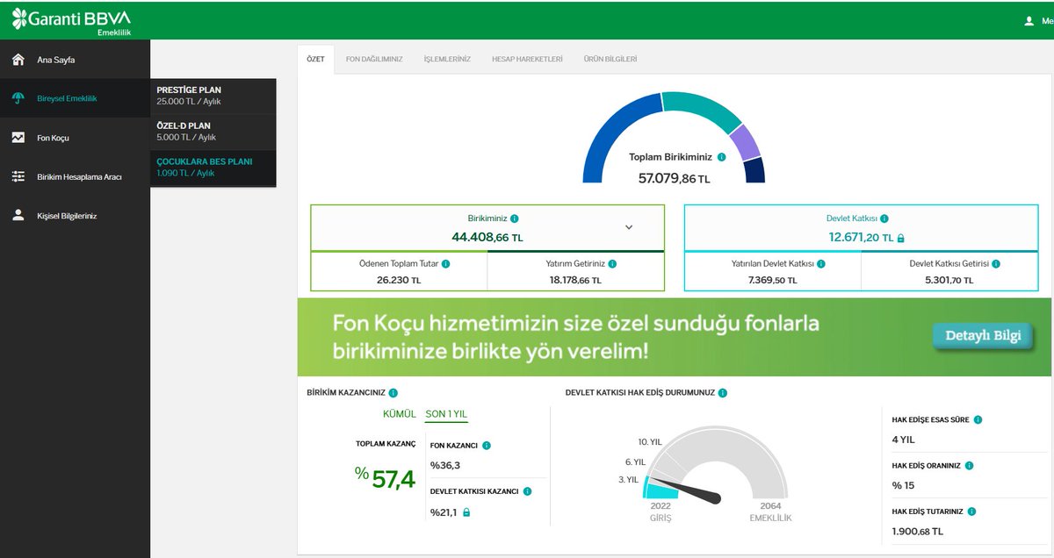Select the Çocuklara BES Planı entry

click(x=213, y=168)
